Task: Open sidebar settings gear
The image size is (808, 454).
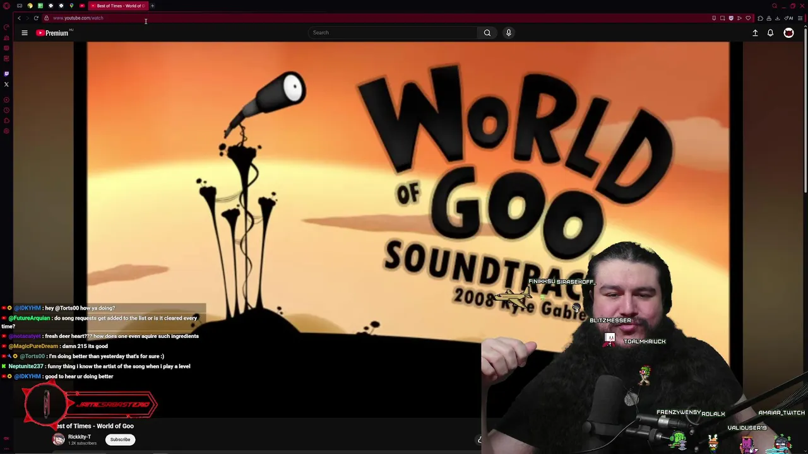Action: tap(6, 131)
